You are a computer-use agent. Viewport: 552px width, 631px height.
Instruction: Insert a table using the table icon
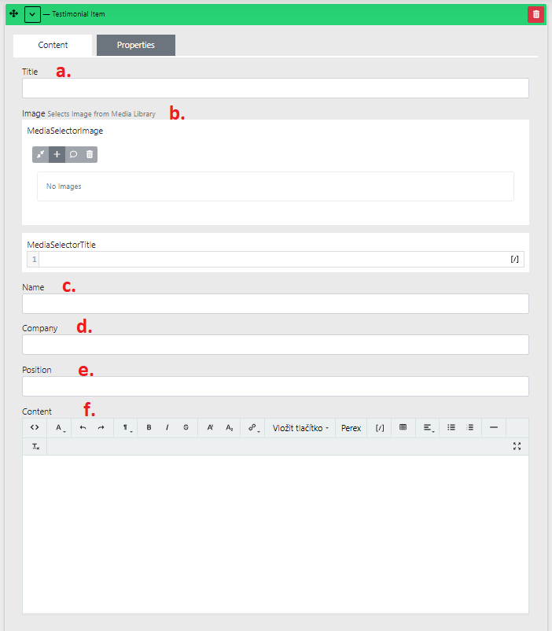click(x=403, y=427)
